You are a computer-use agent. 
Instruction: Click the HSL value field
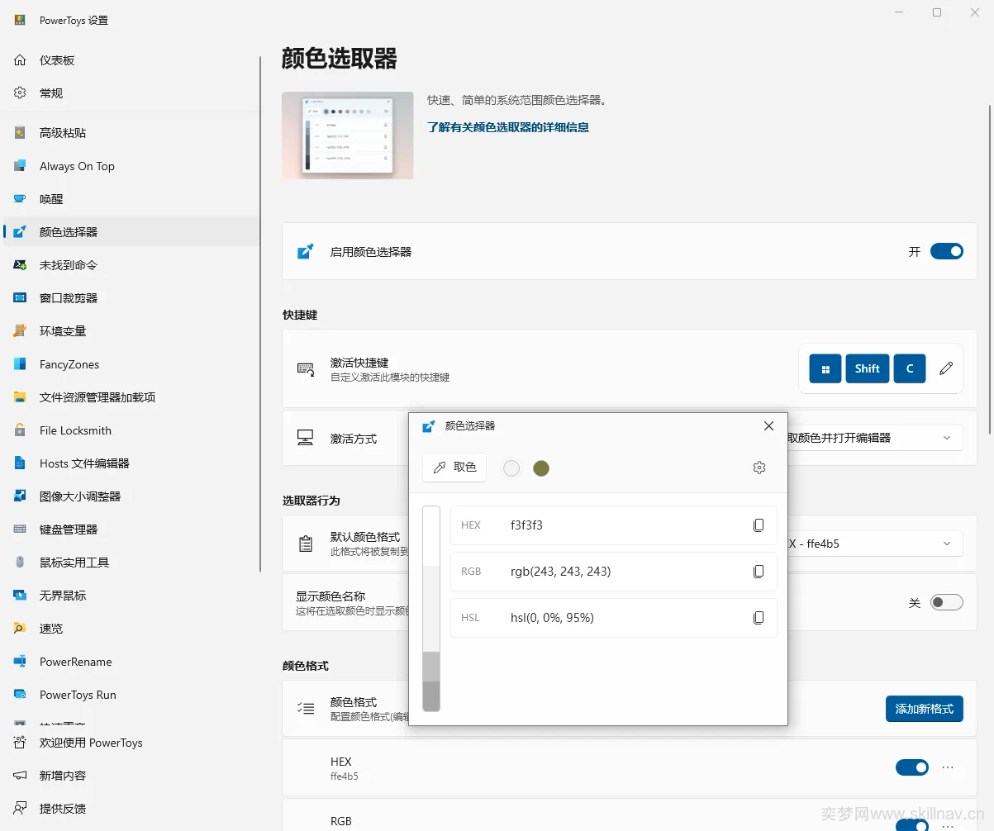click(x=614, y=618)
